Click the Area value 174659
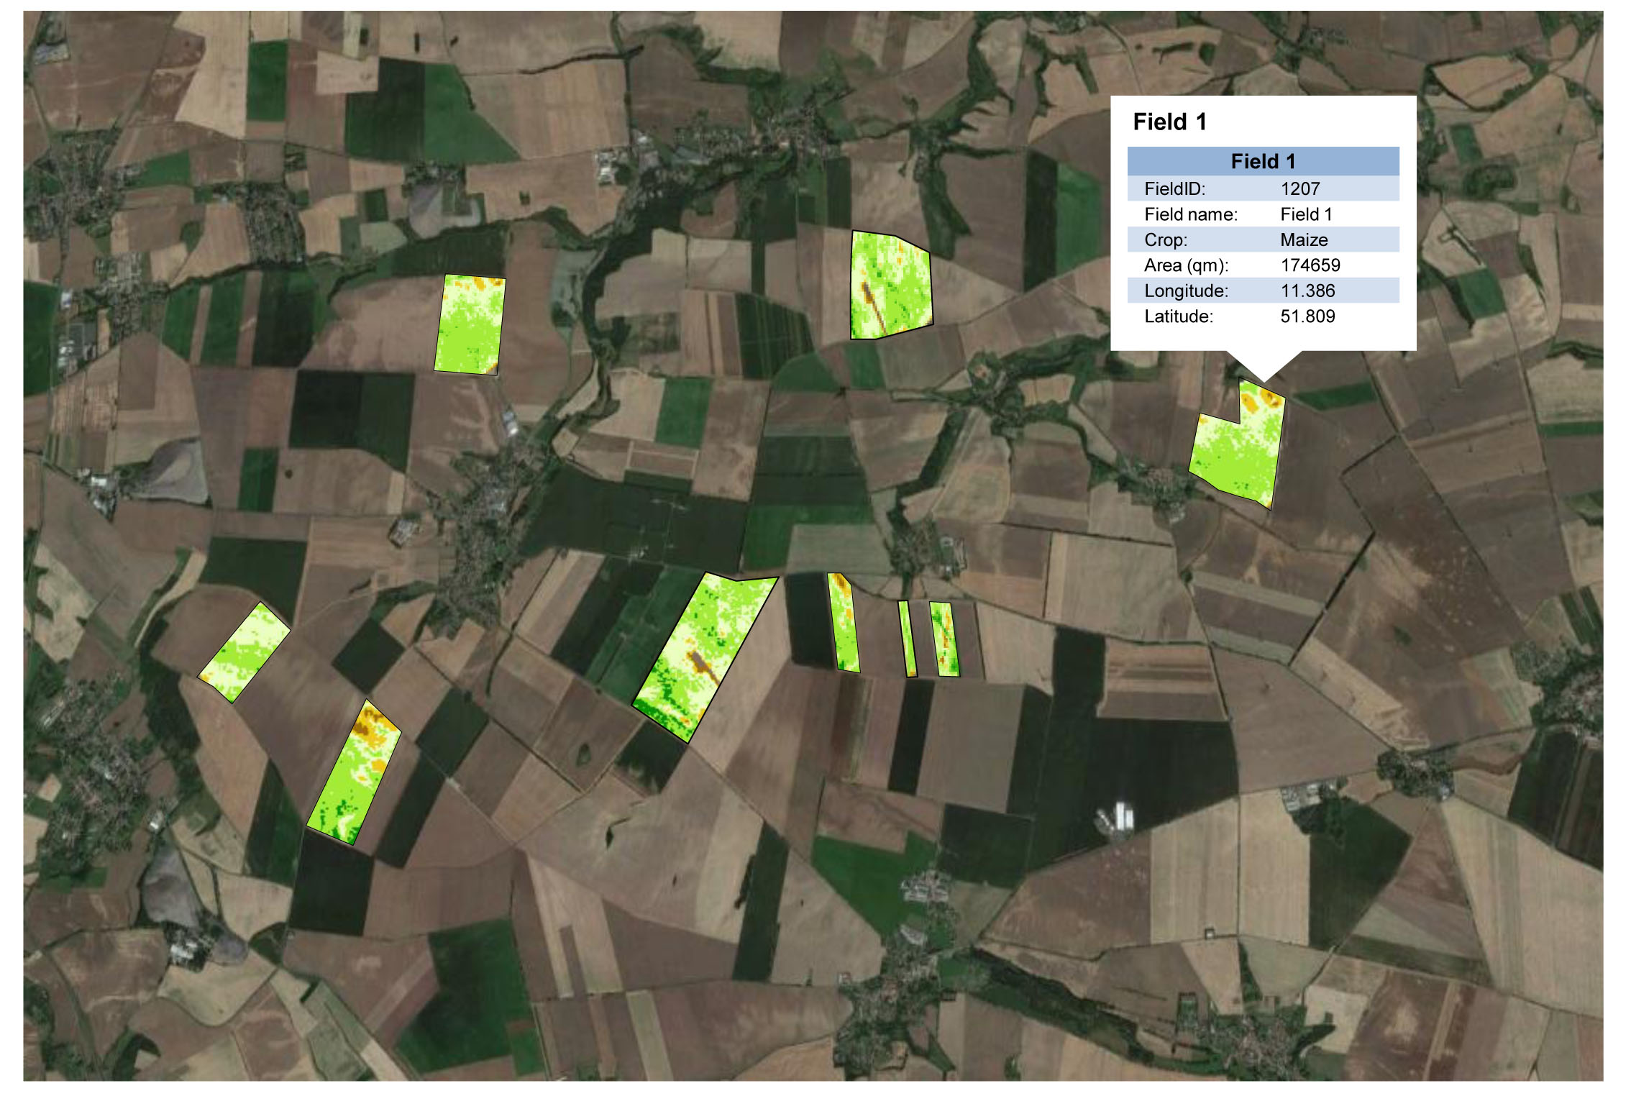The width and height of the screenshot is (1631, 1096). coord(1310,265)
